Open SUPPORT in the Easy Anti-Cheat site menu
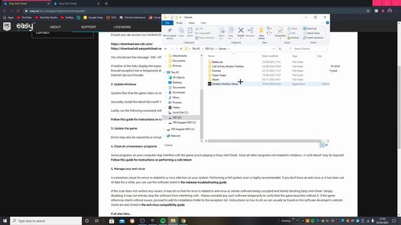Viewport: 401px width, 225px height. [89, 27]
